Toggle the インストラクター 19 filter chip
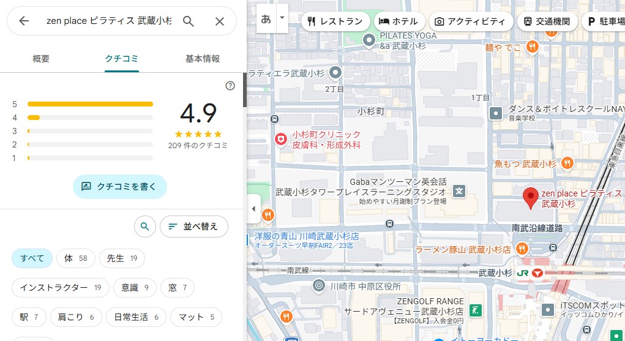 click(x=60, y=287)
